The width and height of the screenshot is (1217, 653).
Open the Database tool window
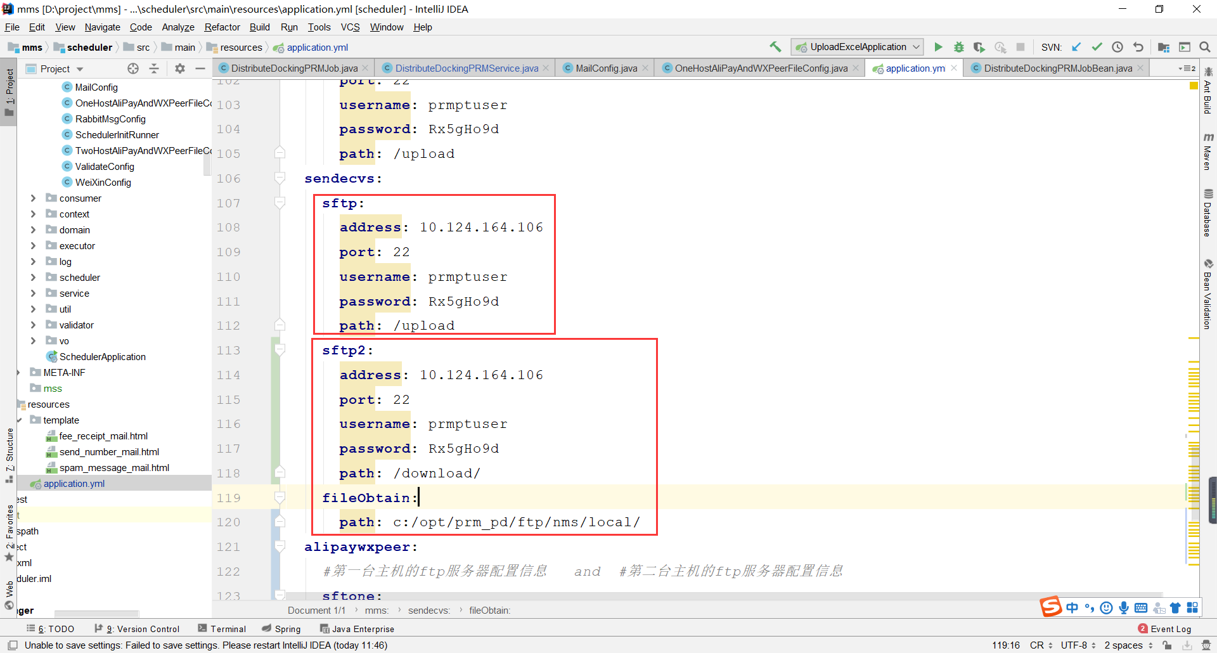[1208, 212]
